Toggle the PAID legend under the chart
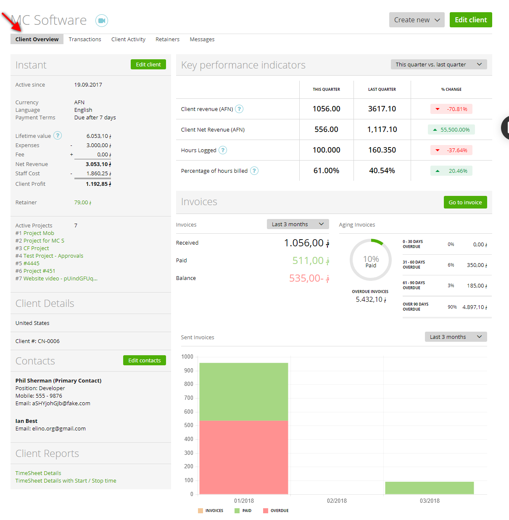The width and height of the screenshot is (509, 520). [x=243, y=510]
